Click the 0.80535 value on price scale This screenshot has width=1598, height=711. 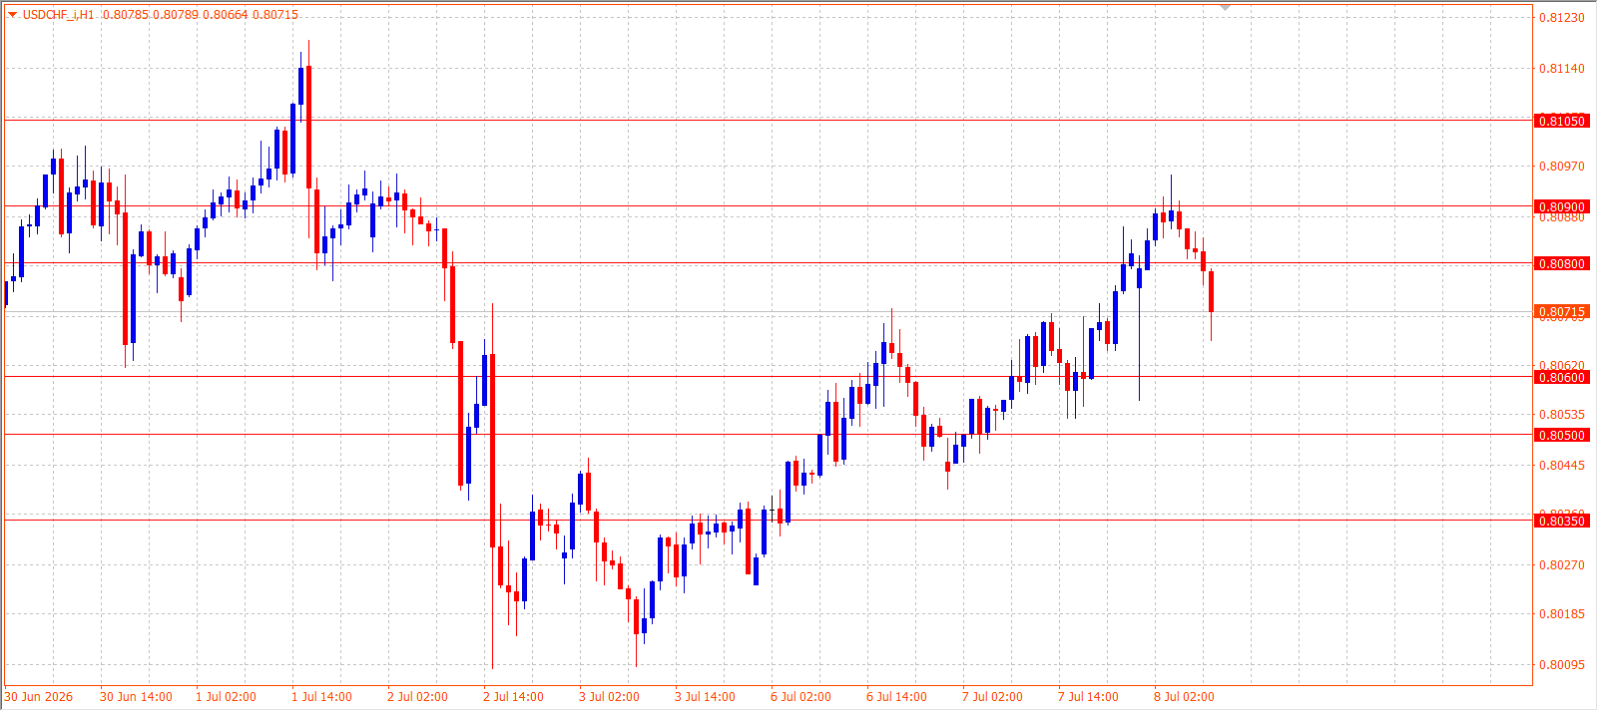click(x=1561, y=415)
